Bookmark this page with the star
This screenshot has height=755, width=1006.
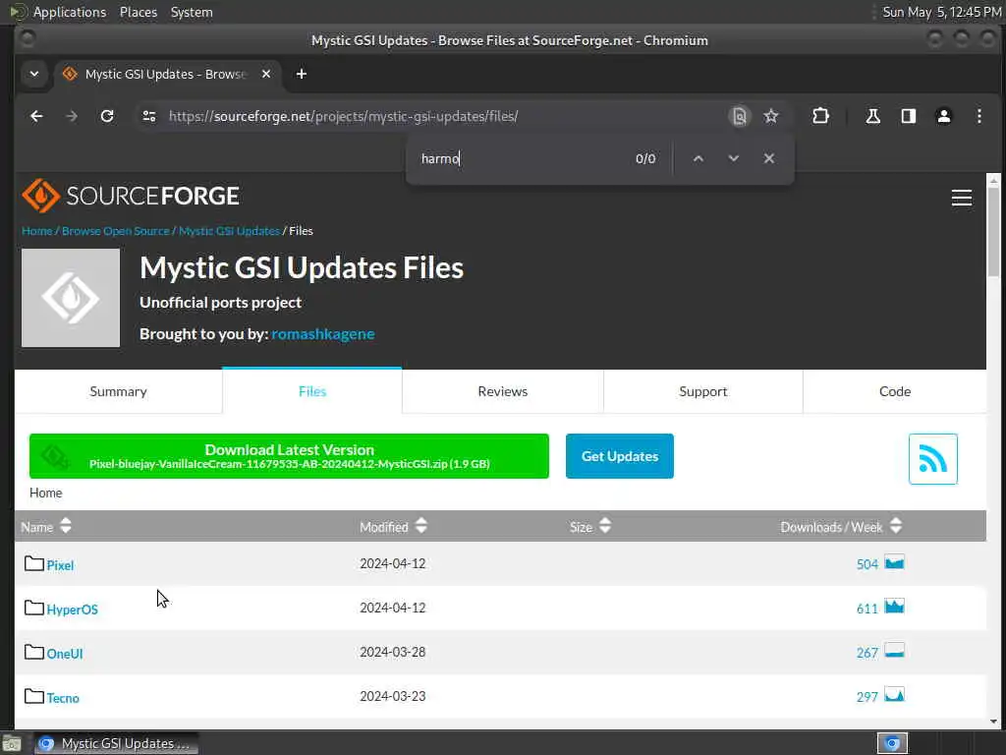tap(770, 116)
